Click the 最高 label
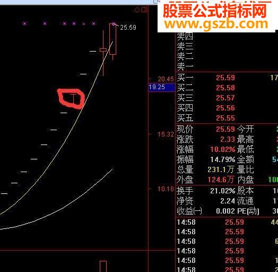Image resolution: width=278 pixels, height=272 pixels. (246, 139)
